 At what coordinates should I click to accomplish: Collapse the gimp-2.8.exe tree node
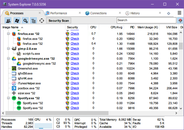click(x=9, y=49)
